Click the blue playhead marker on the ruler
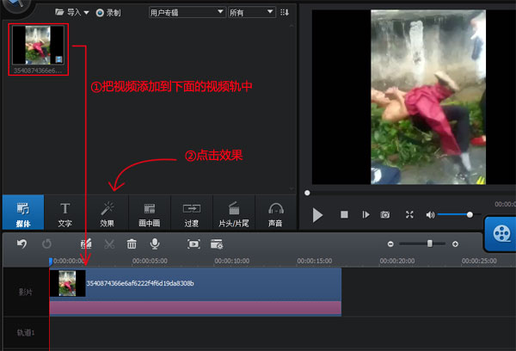Screen dimensions: 516x351 pos(51,262)
